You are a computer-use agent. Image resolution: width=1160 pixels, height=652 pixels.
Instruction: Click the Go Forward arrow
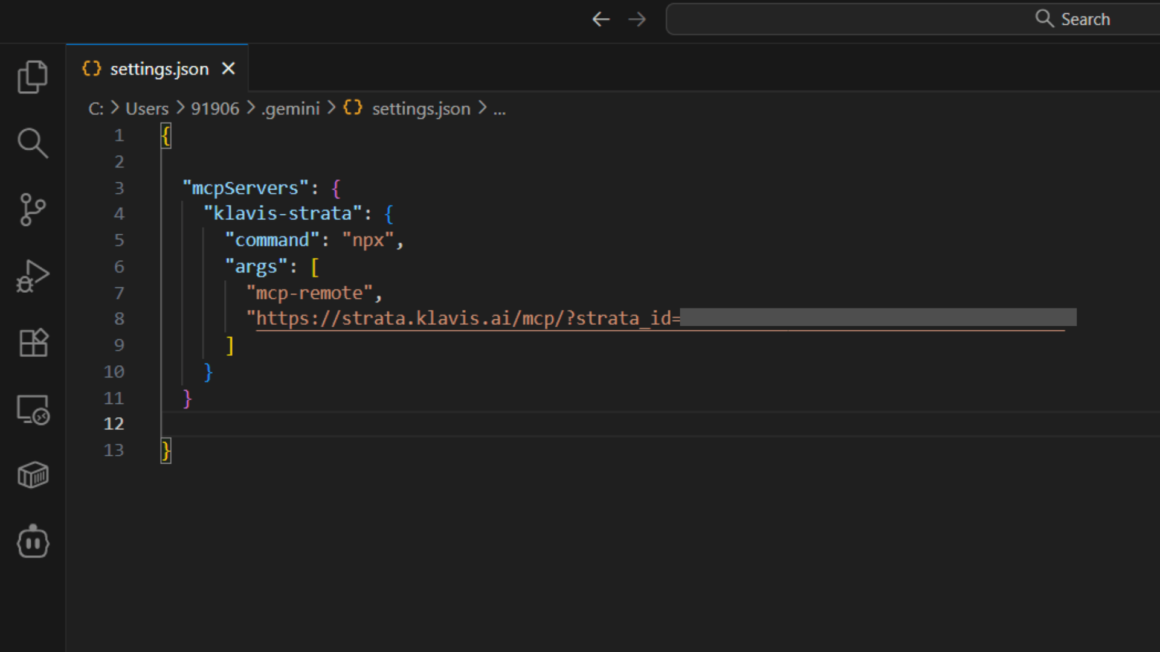coord(637,19)
